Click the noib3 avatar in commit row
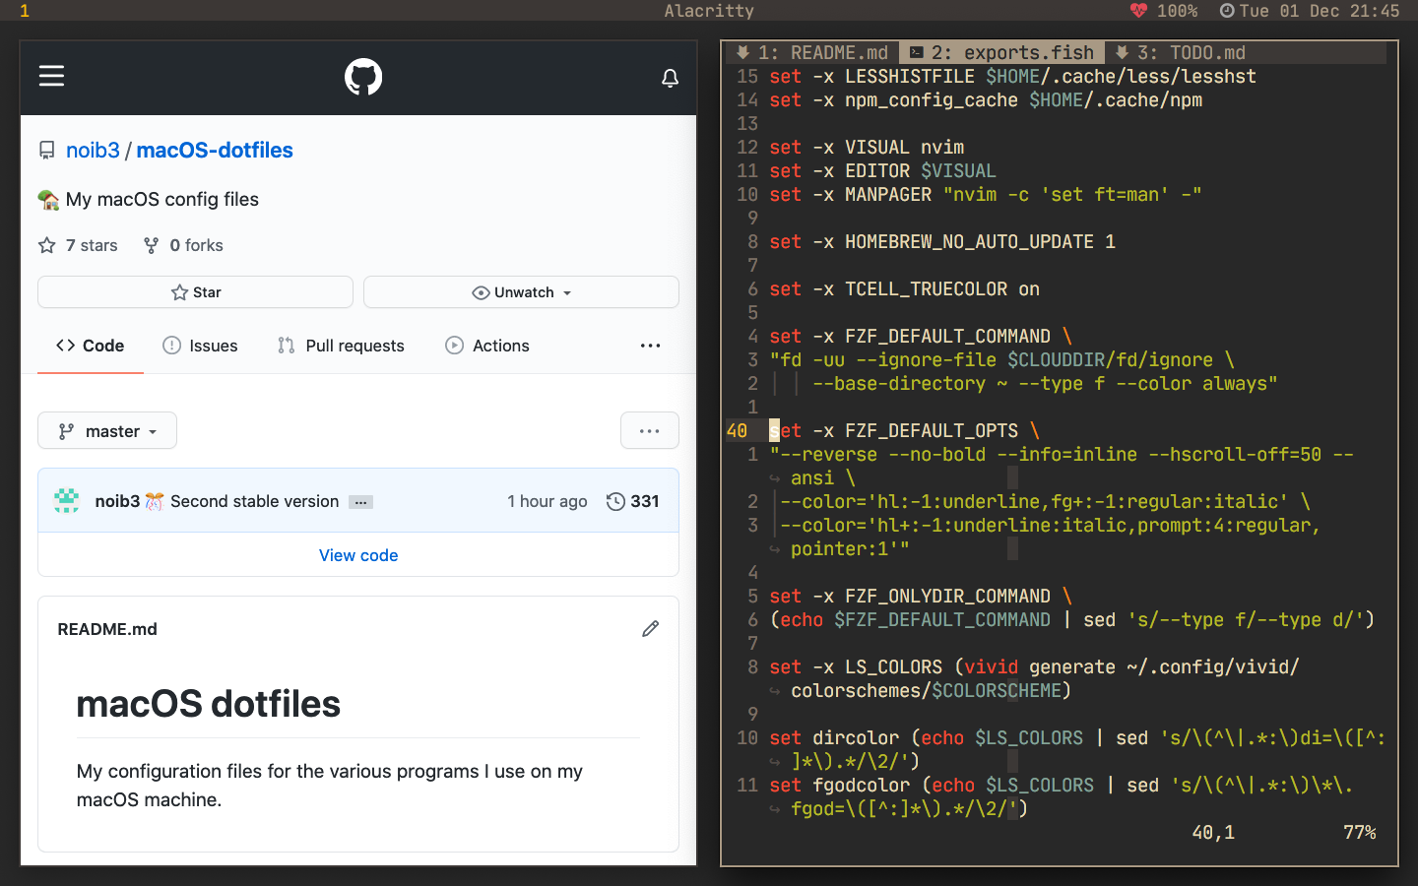 pos(67,500)
